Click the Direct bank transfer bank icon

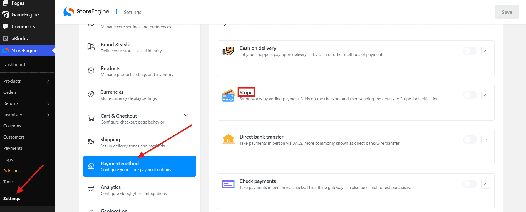click(229, 139)
